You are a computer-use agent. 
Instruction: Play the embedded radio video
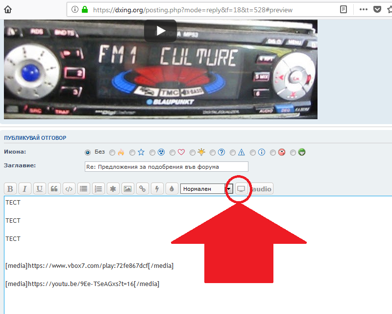click(161, 31)
